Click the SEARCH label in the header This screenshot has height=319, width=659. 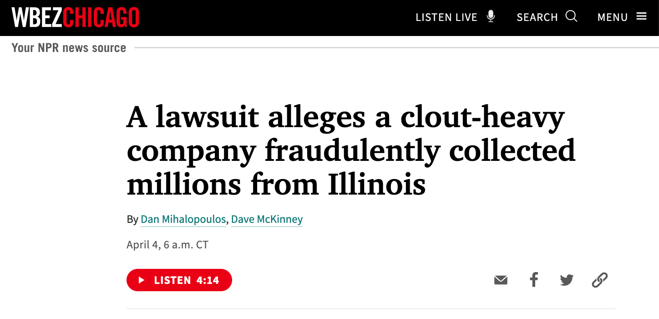(x=537, y=17)
